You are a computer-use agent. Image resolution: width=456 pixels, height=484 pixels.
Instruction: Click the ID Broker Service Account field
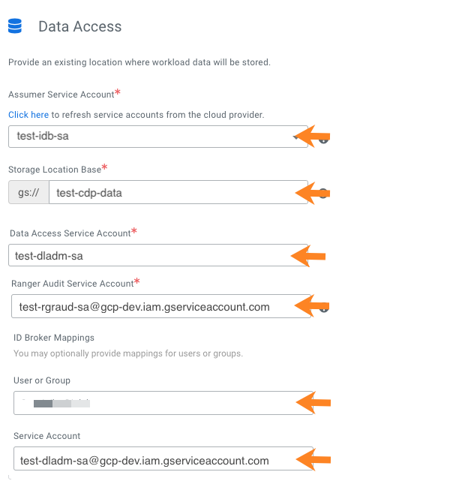tap(150, 459)
